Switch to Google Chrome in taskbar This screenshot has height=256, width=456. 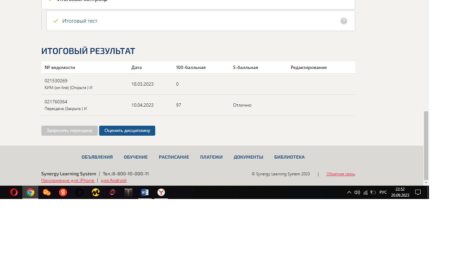pos(30,192)
